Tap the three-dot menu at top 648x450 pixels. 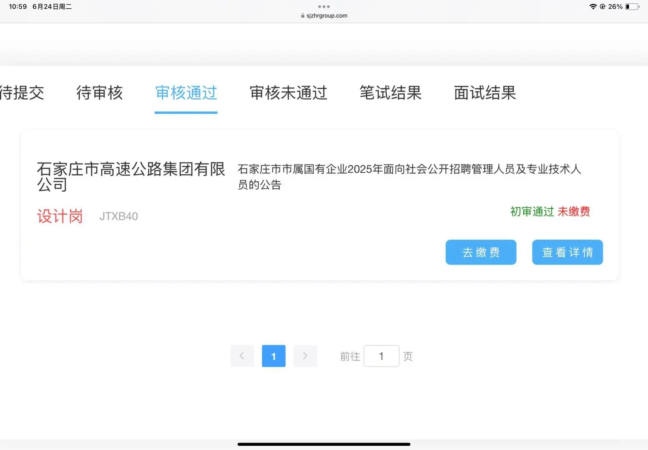pos(324,7)
